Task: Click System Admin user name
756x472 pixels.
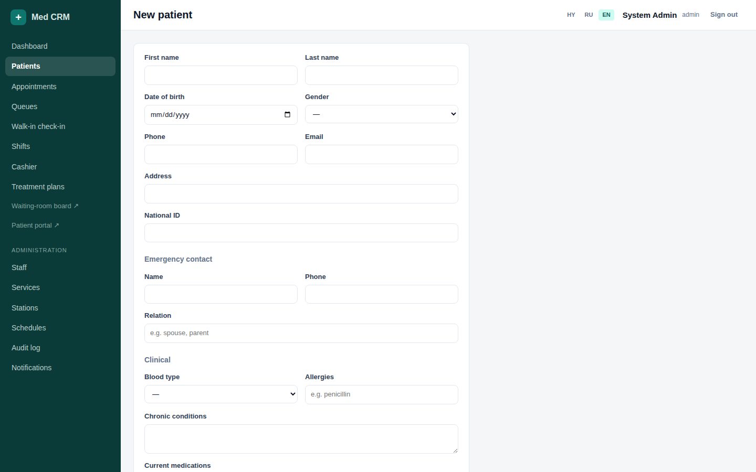Action: [649, 15]
